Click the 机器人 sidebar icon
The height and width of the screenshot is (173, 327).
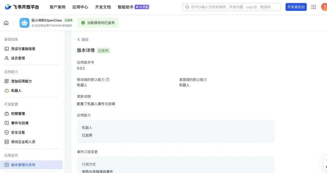(x=7, y=90)
